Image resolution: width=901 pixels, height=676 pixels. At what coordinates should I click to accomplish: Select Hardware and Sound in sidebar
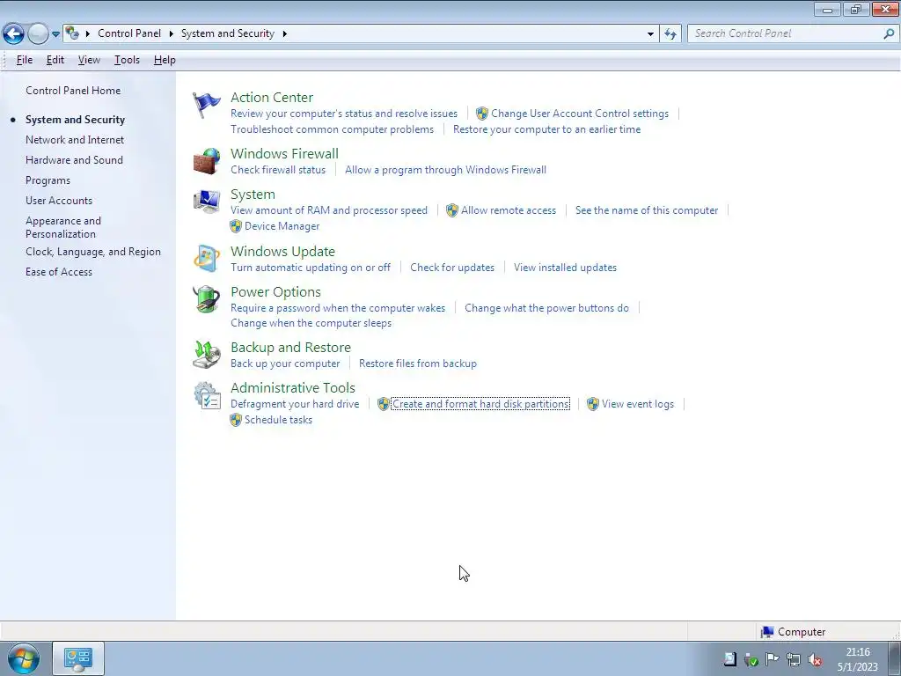coord(74,160)
